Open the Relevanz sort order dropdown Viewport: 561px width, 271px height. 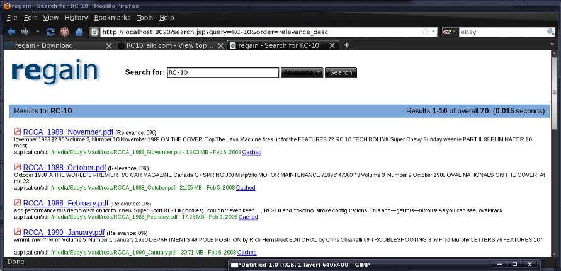[x=302, y=72]
